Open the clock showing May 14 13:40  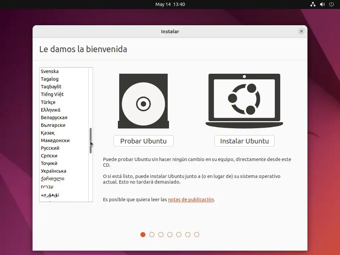170,4
